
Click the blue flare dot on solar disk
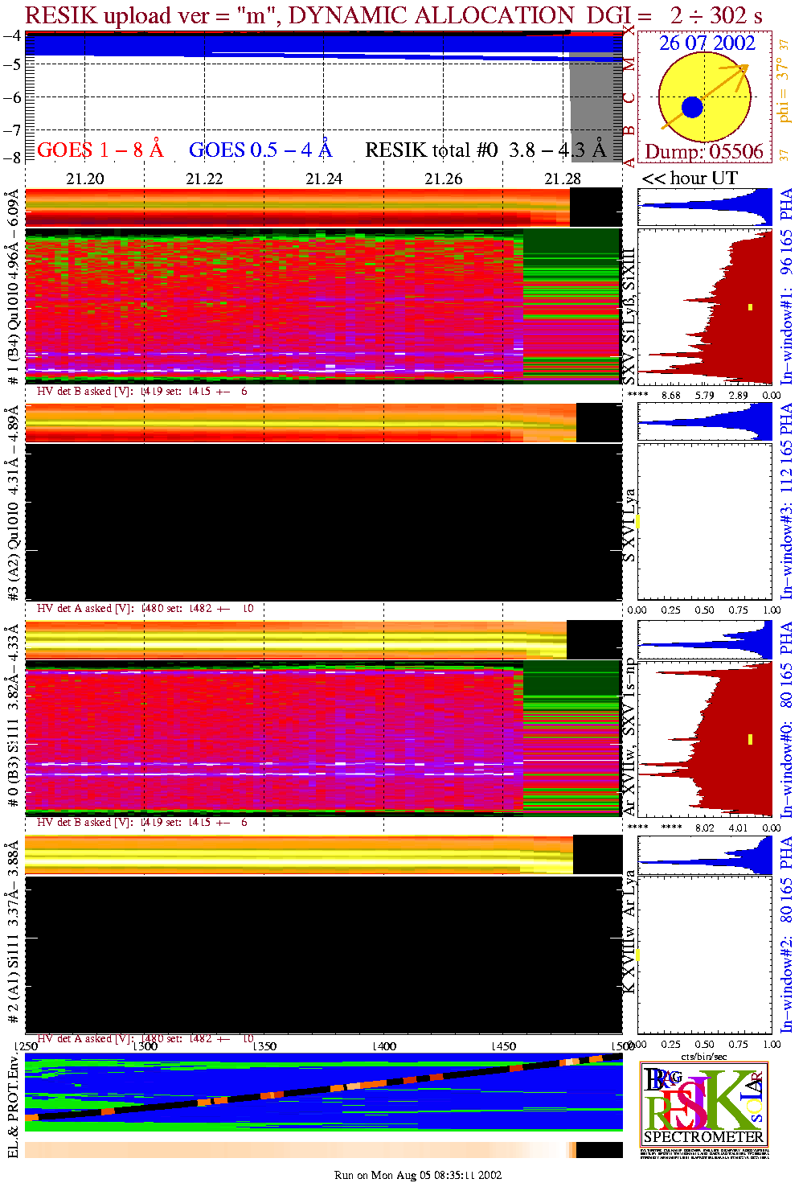[692, 107]
